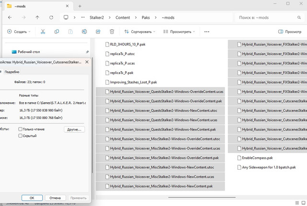Expand chevron after Paks breadcrumb

155,18
